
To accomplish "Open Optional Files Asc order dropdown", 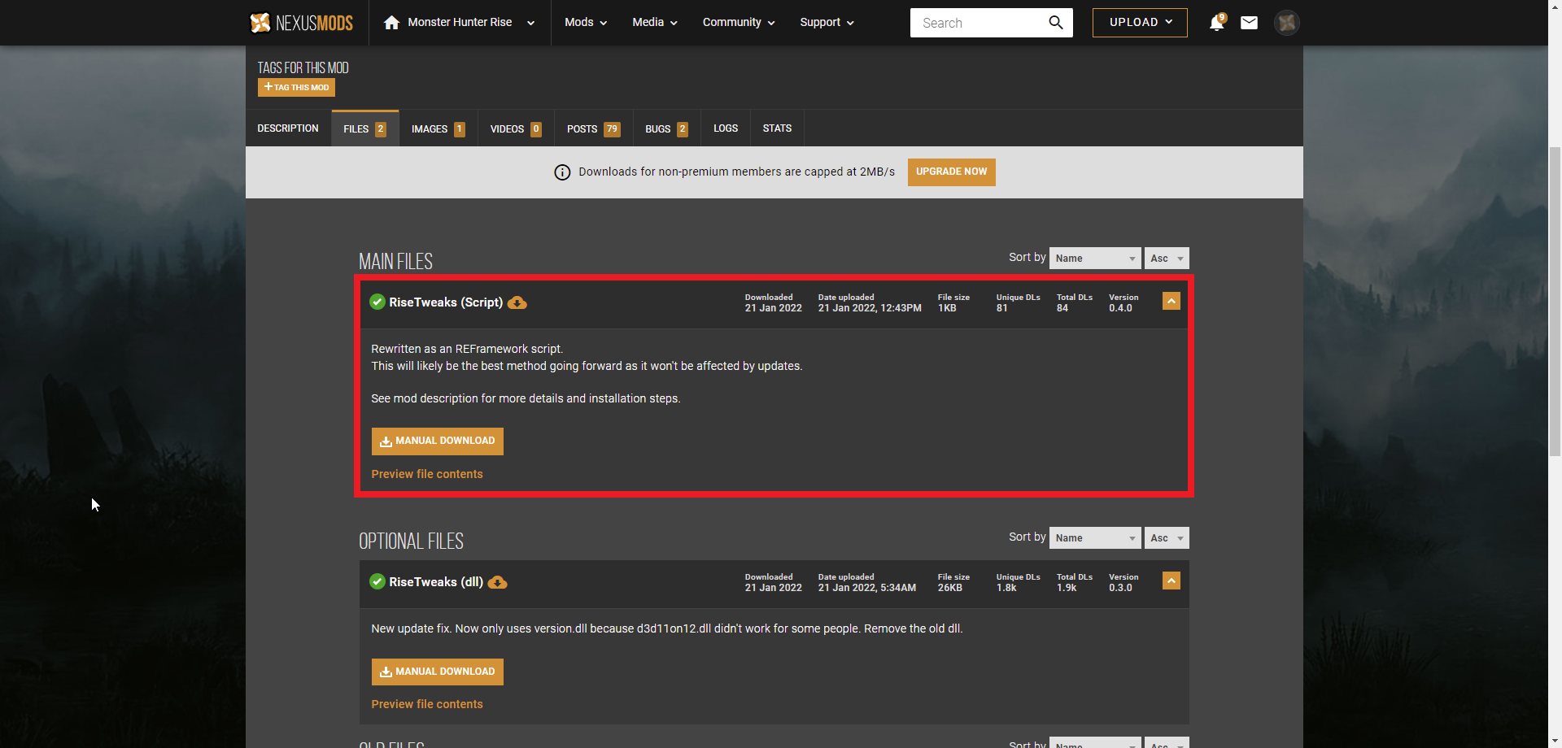I will click(1167, 538).
